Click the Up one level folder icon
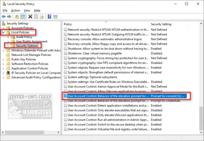The width and height of the screenshot is (204, 141). [x=17, y=17]
